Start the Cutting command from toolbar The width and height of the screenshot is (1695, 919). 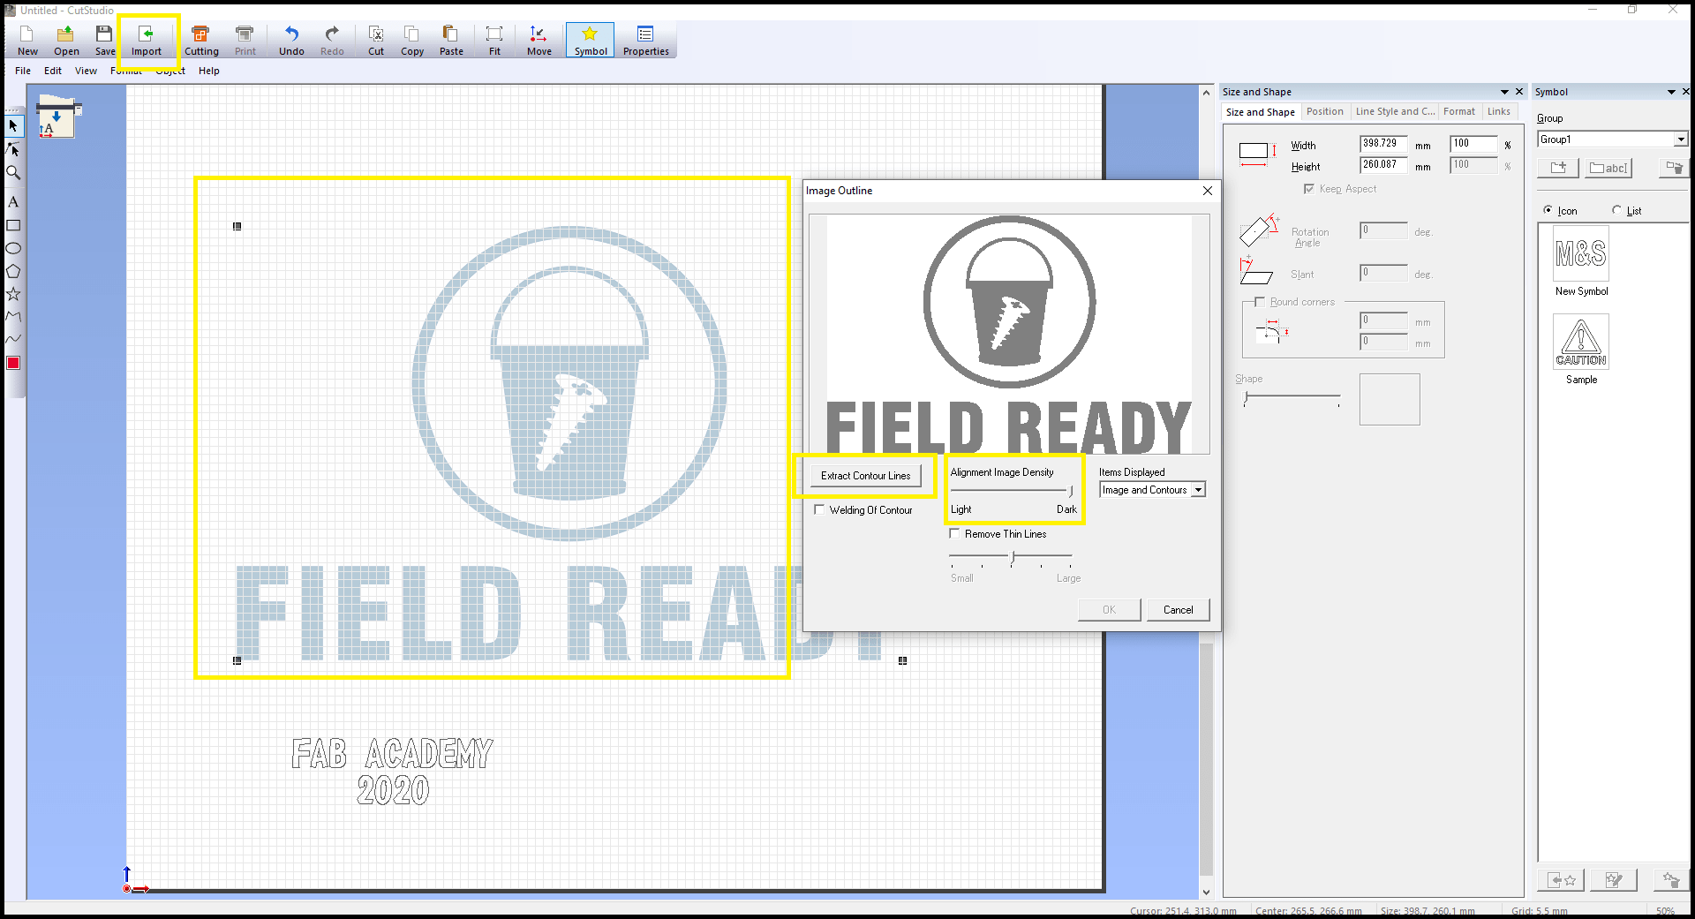[201, 40]
